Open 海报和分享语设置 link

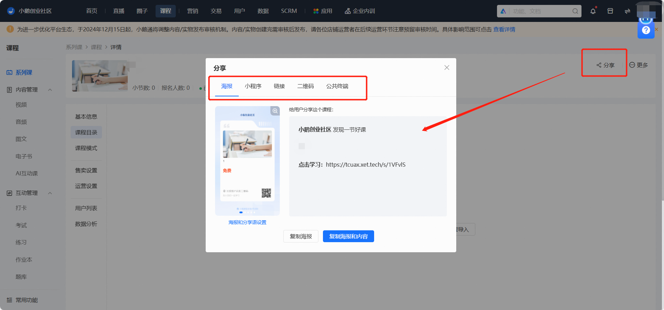(247, 222)
